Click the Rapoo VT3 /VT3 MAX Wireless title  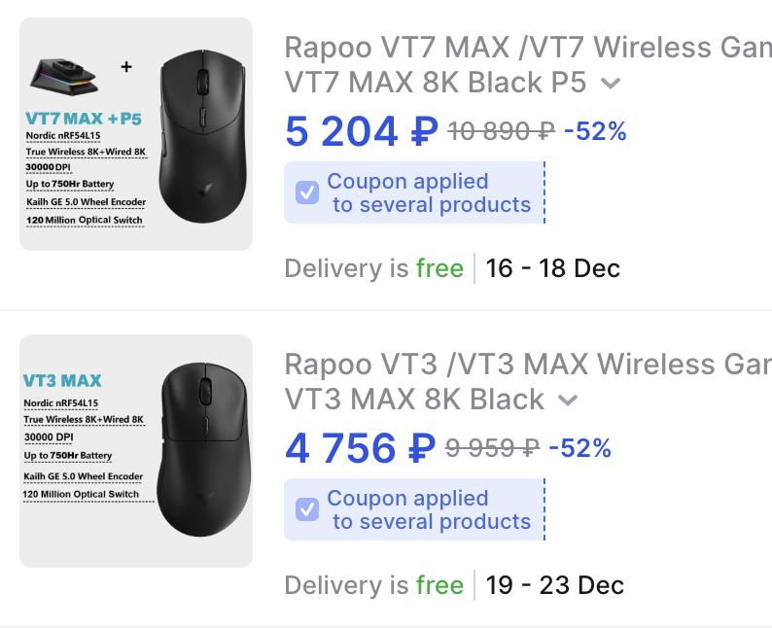click(x=526, y=364)
